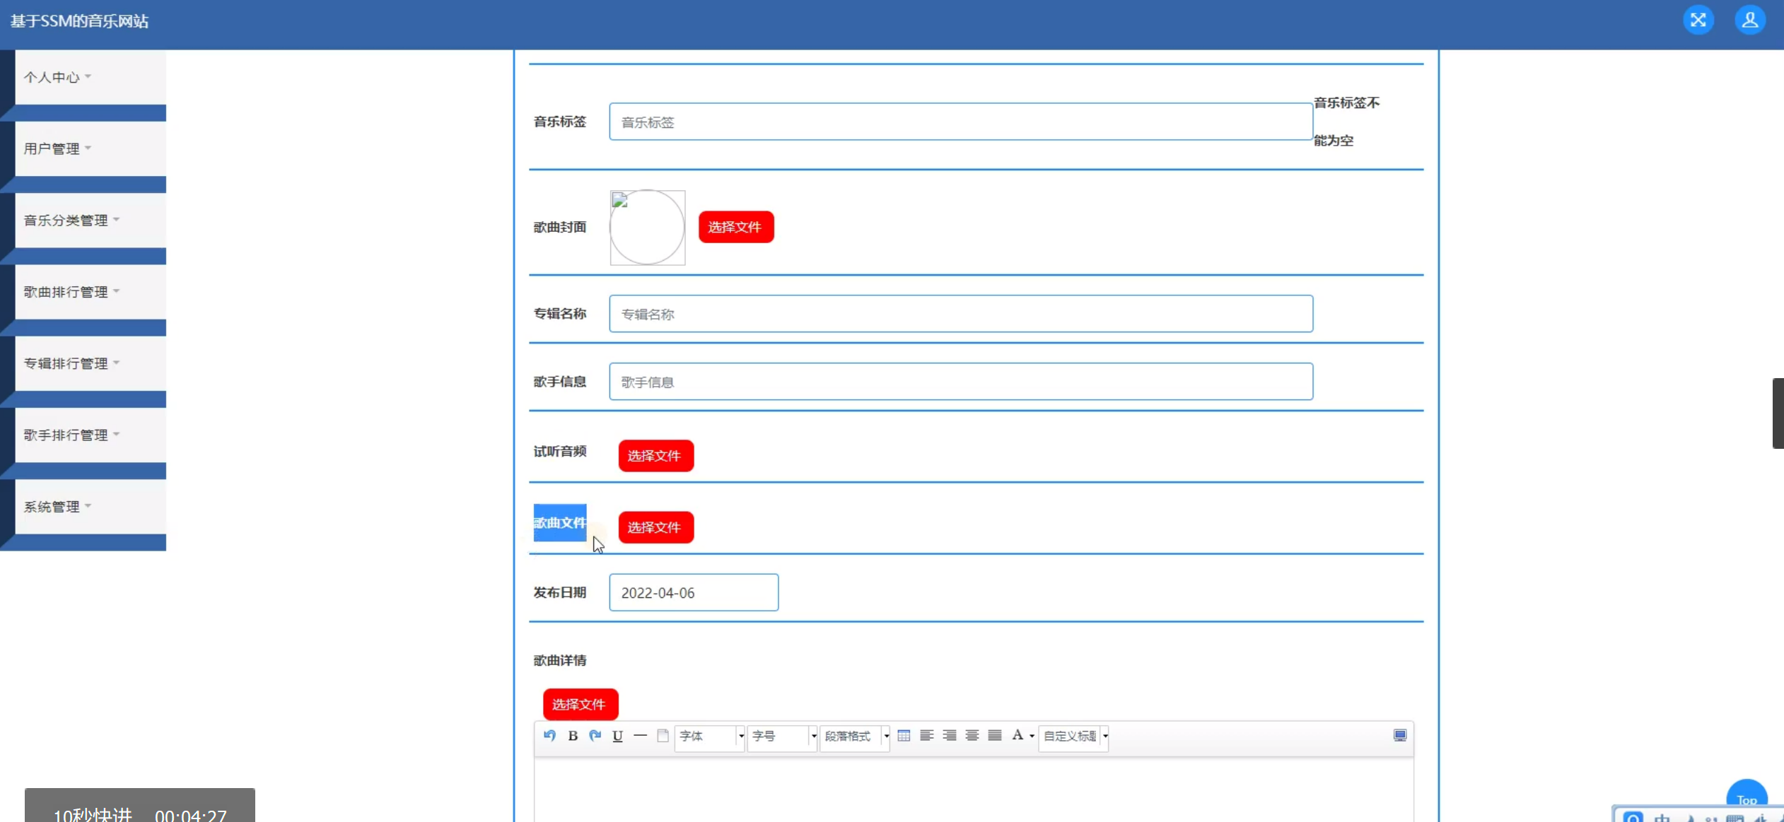This screenshot has width=1784, height=822.
Task: Focus the 专辑名称 input field
Action: [x=961, y=314]
